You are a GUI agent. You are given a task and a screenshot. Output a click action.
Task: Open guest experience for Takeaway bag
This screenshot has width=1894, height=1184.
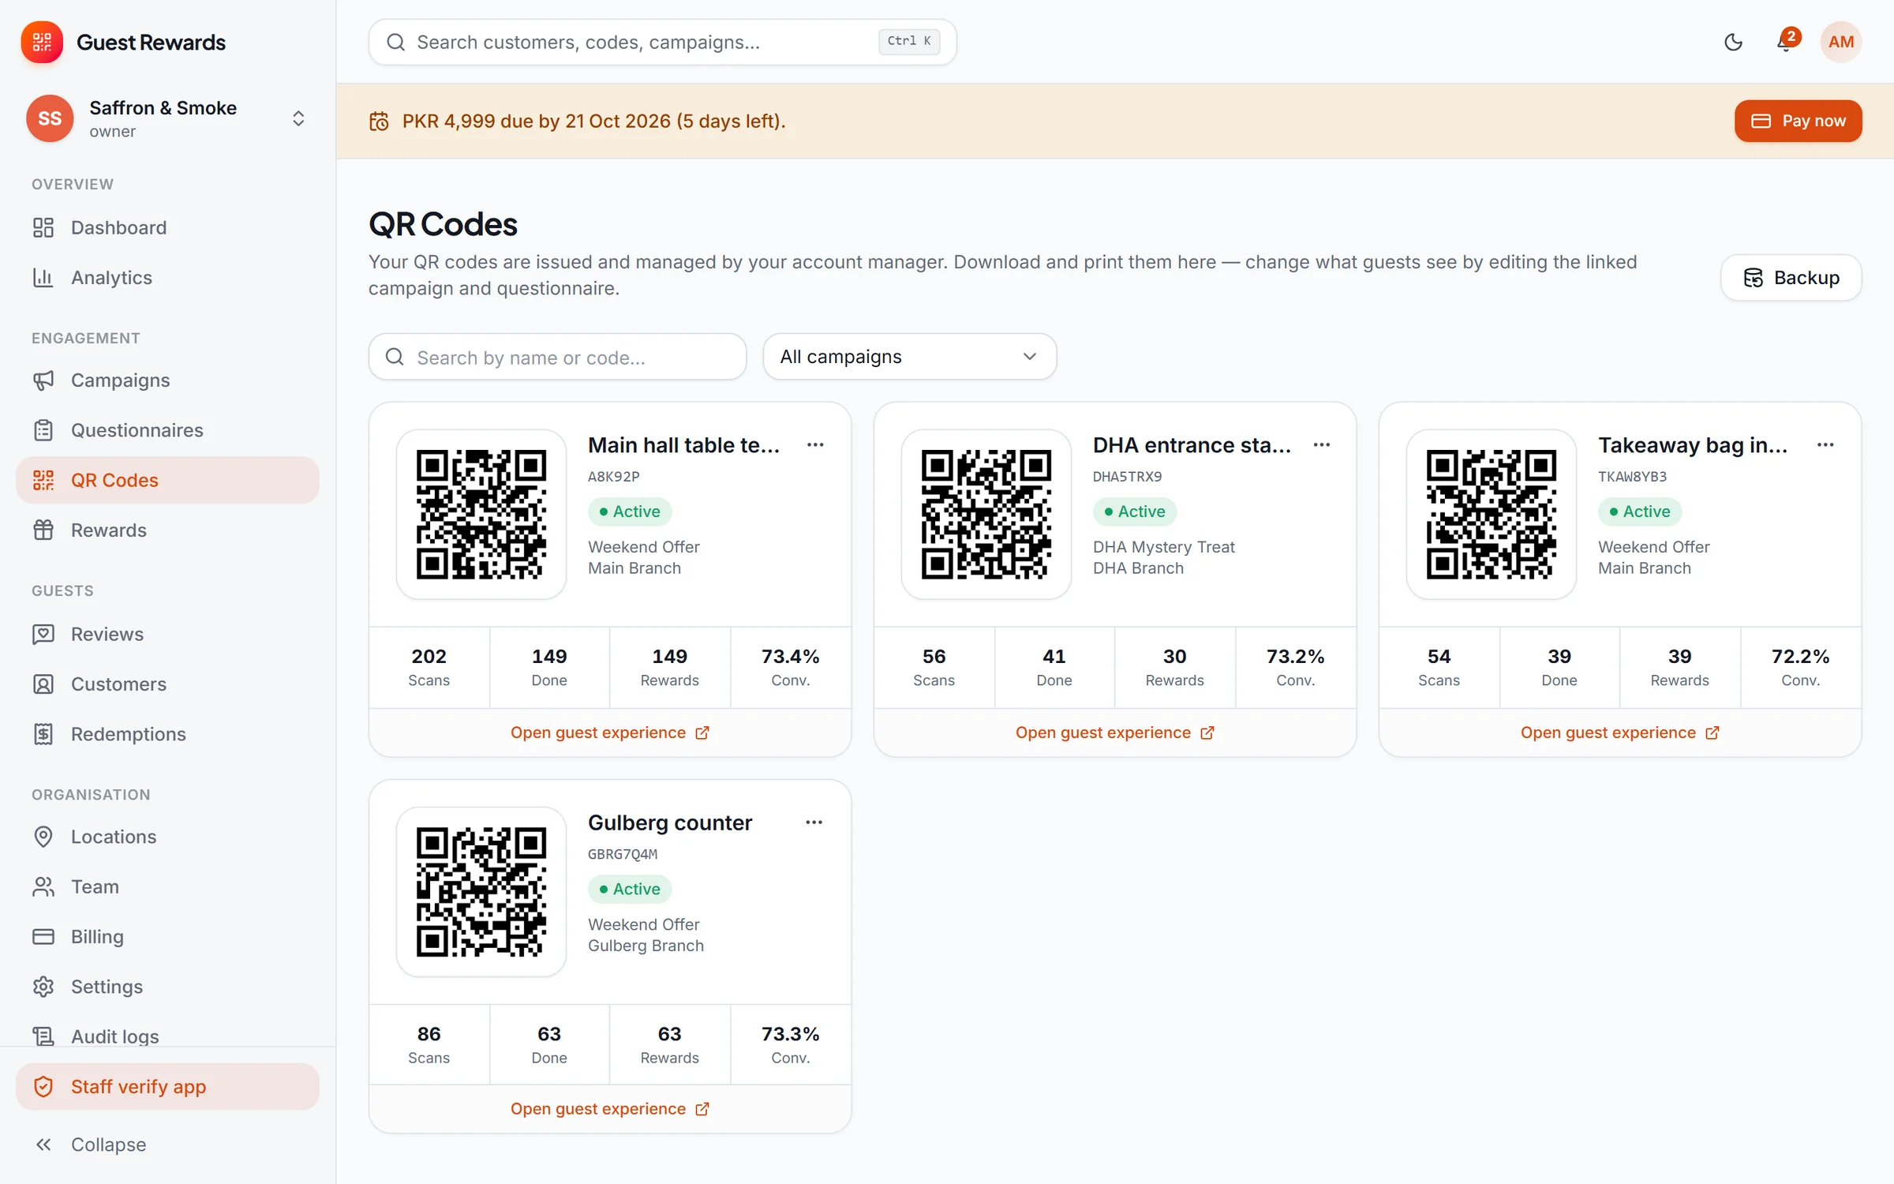coord(1619,733)
